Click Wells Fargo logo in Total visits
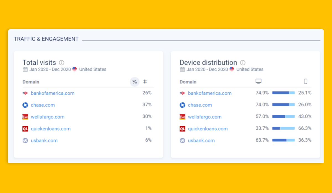Image resolution: width=332 pixels, height=193 pixels. tap(25, 117)
